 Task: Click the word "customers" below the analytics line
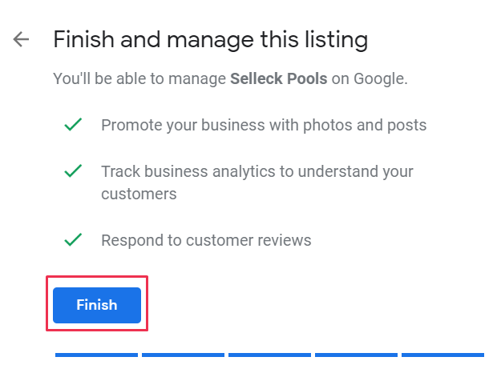coord(139,194)
